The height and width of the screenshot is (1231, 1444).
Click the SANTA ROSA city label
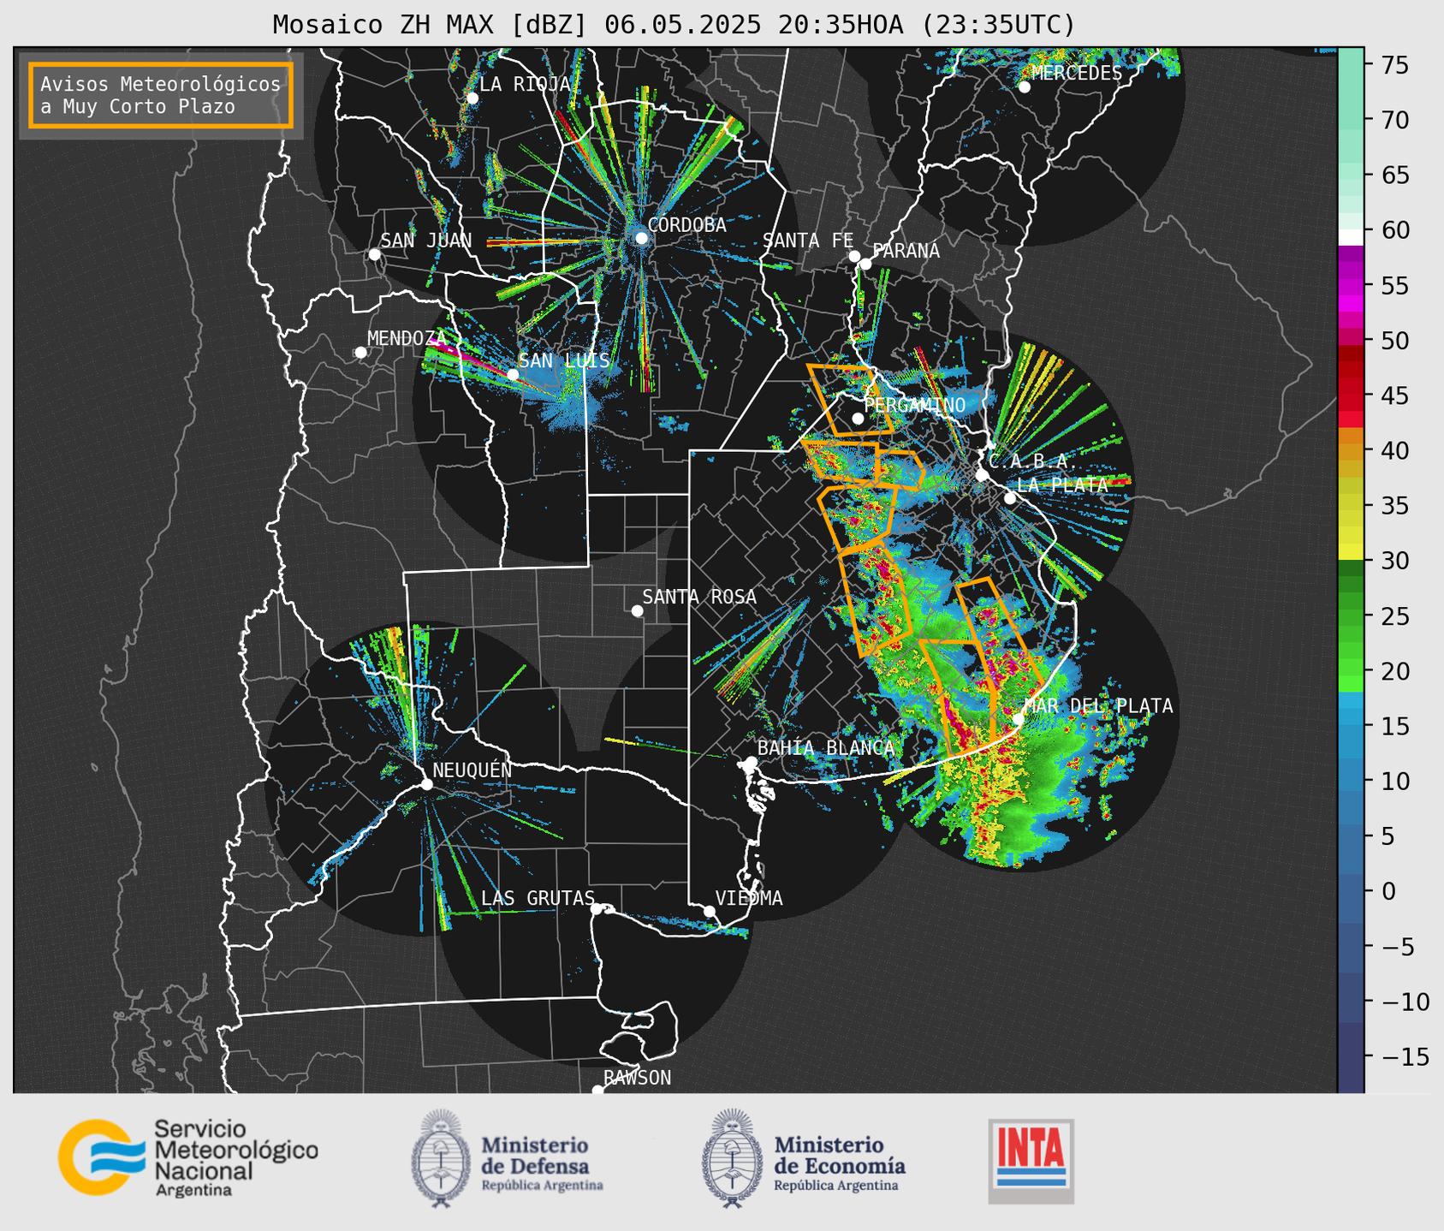pyautogui.click(x=700, y=597)
